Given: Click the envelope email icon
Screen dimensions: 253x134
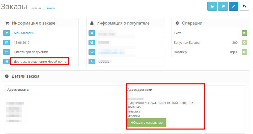Looking at the screenshot, I should (92, 52).
